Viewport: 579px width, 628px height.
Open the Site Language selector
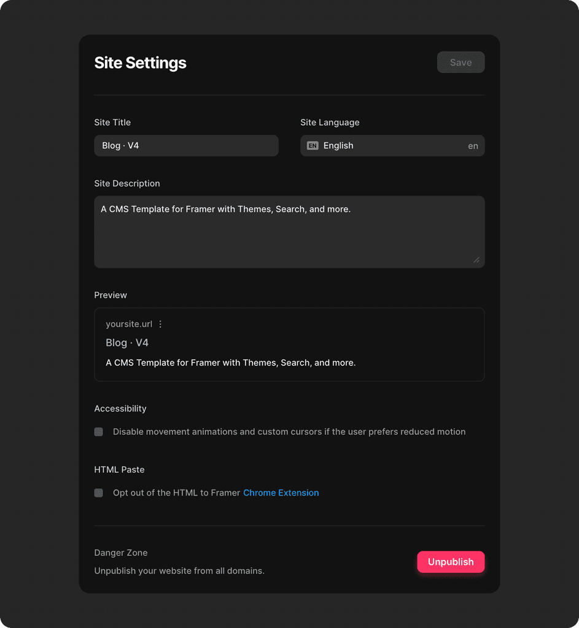pyautogui.click(x=392, y=145)
